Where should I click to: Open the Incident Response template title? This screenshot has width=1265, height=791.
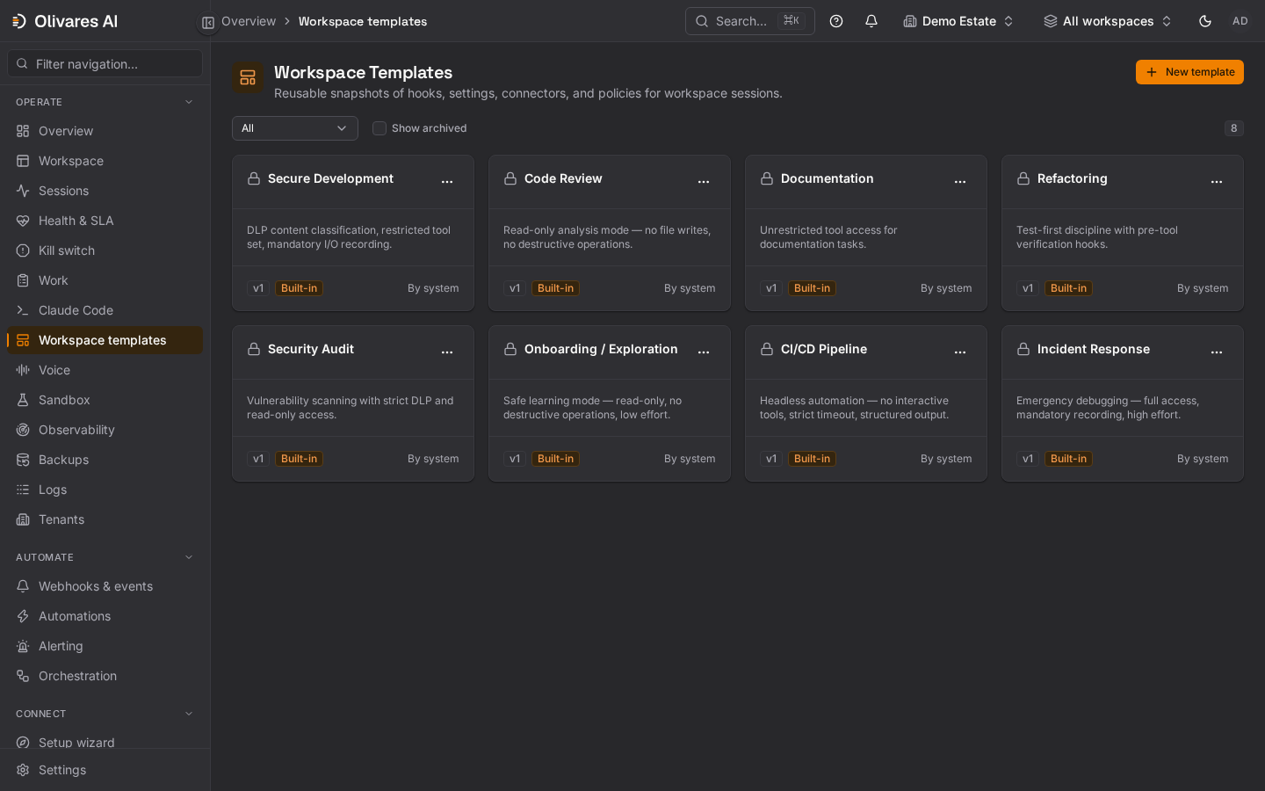(1093, 349)
